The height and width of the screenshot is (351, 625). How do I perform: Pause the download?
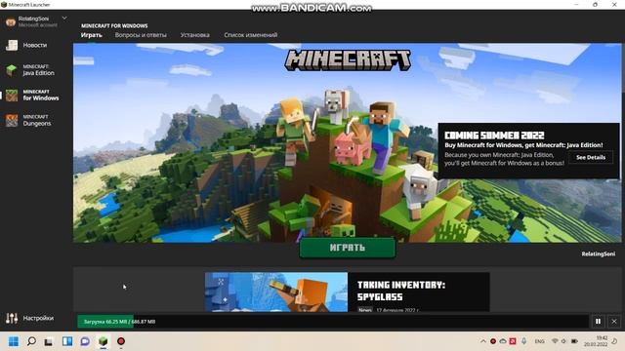(598, 321)
